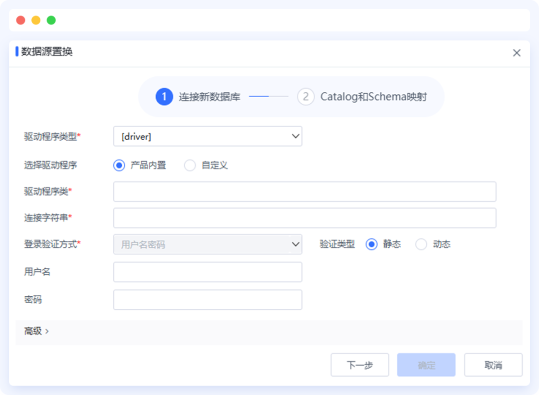Click the 下一步 next button
Screen dimensions: 539x395
(x=360, y=365)
